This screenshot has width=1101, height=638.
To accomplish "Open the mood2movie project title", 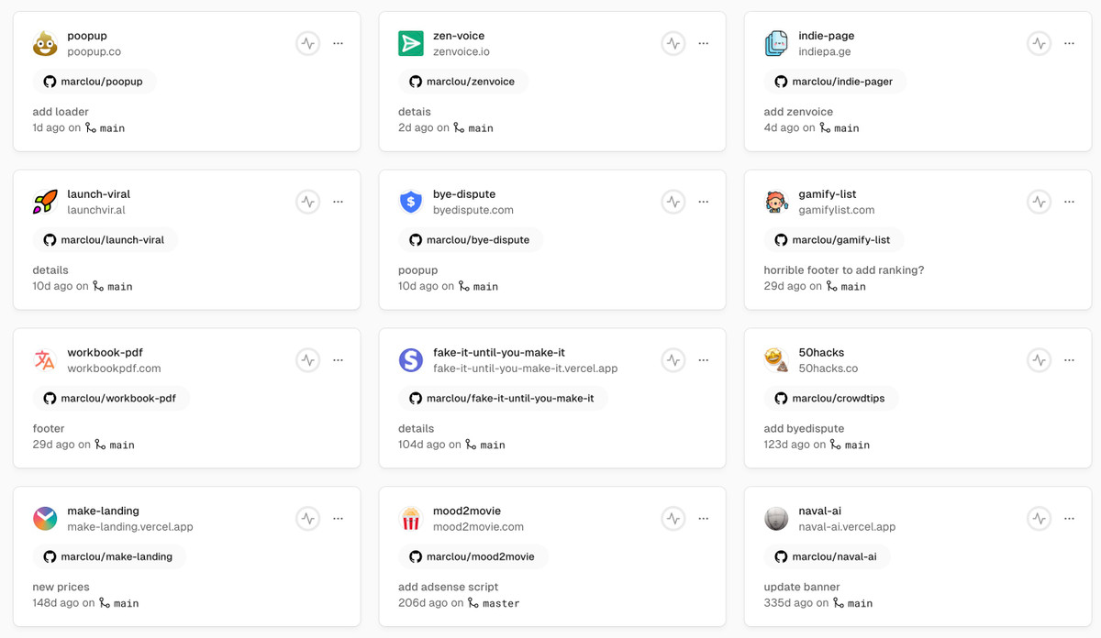I will point(467,511).
